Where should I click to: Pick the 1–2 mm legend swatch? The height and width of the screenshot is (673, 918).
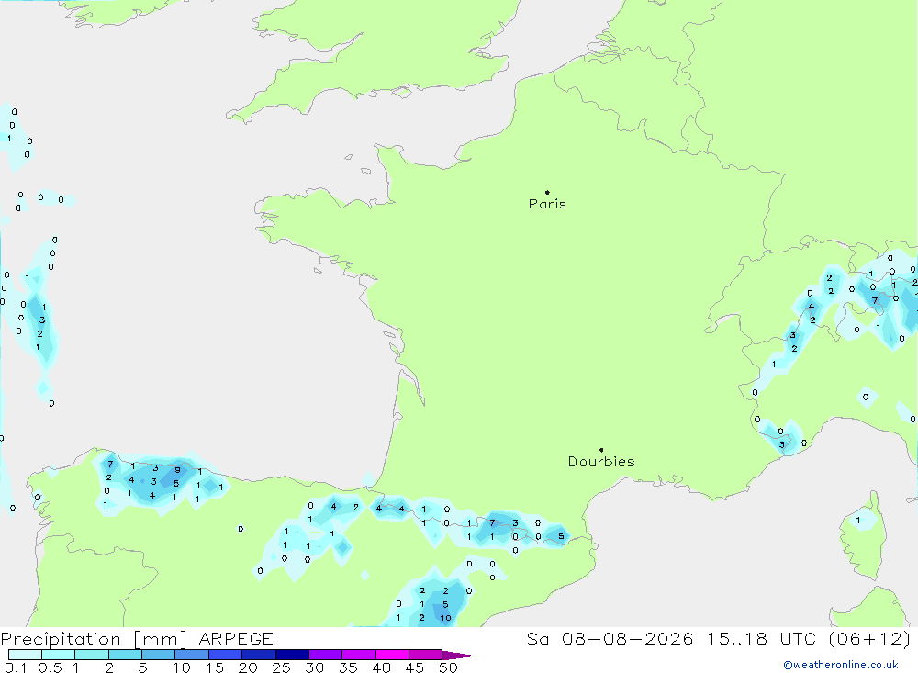pyautogui.click(x=91, y=655)
